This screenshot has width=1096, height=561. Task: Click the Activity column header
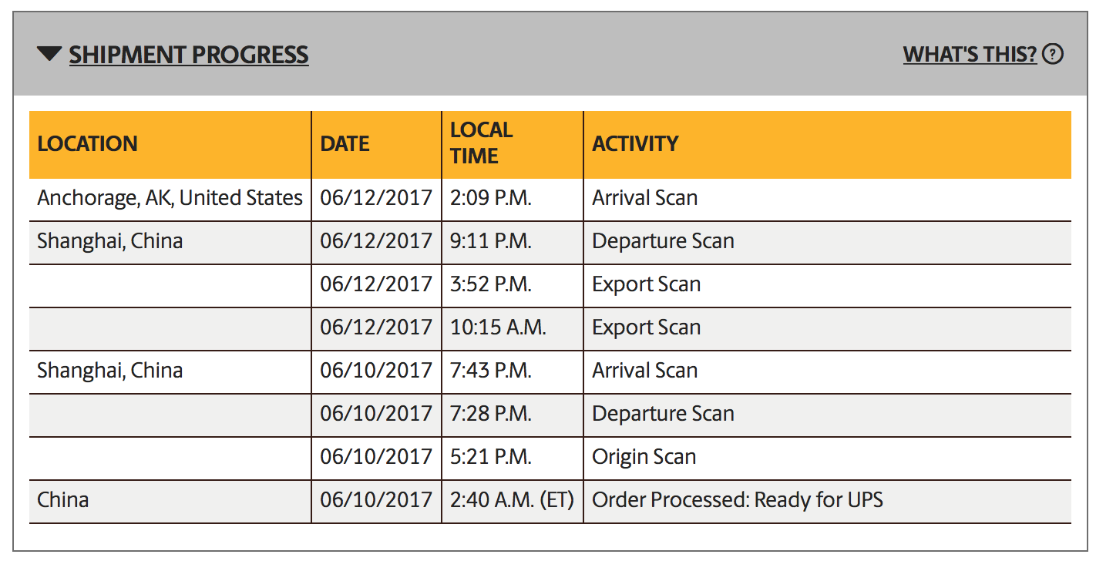point(828,145)
